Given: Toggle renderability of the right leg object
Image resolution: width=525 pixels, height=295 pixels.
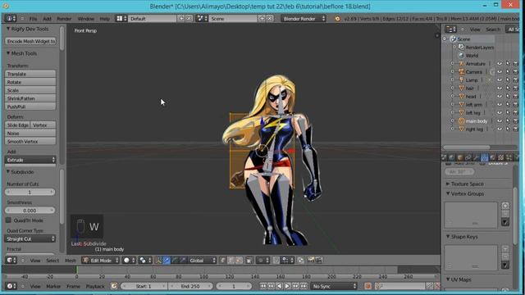Looking at the screenshot, I should tap(516, 129).
